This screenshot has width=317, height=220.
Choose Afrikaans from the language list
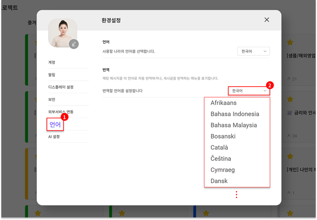click(223, 103)
